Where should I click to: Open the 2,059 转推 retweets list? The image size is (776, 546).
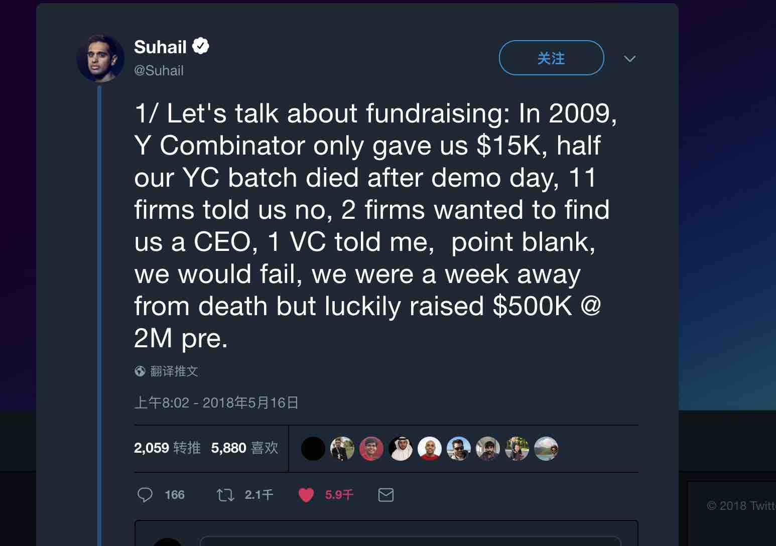167,448
